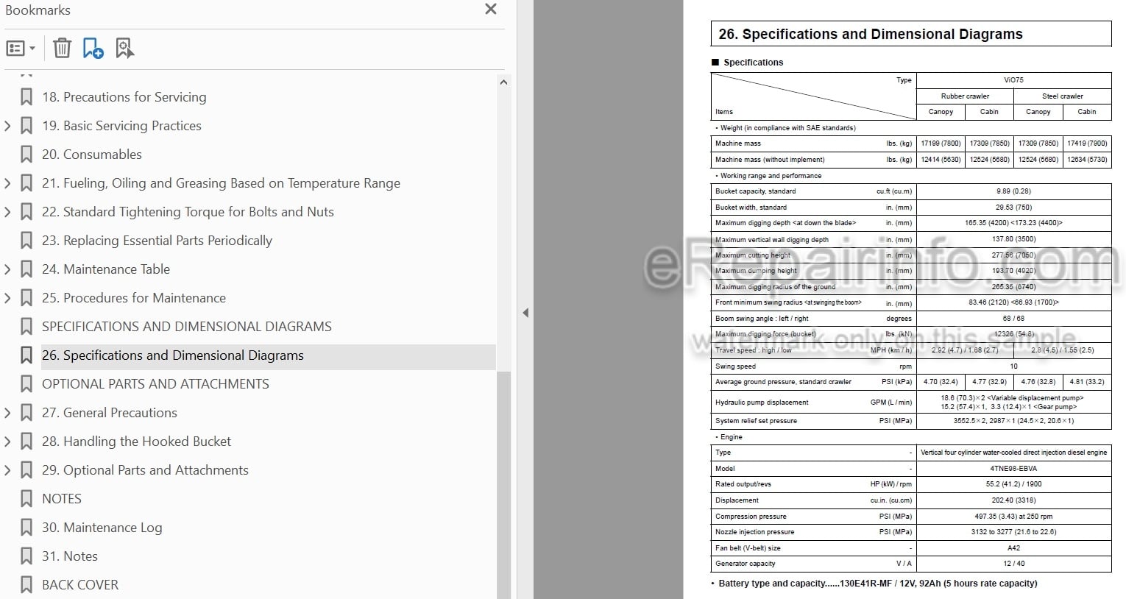Click the Bookmarks panel title
1126x599 pixels.
click(38, 10)
